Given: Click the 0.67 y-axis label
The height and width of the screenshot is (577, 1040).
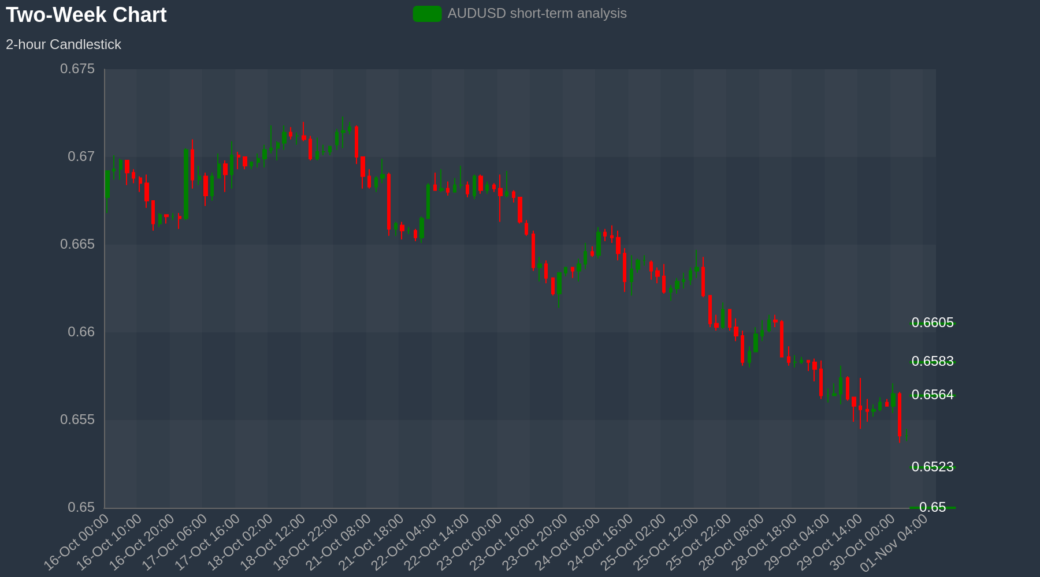Looking at the screenshot, I should click(81, 157).
